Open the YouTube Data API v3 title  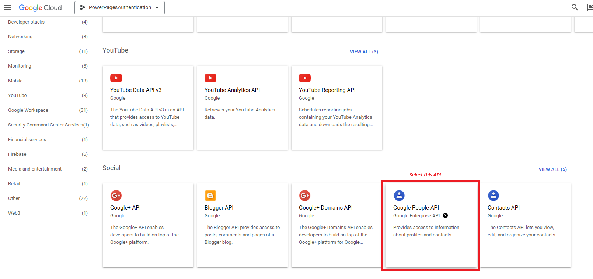136,90
